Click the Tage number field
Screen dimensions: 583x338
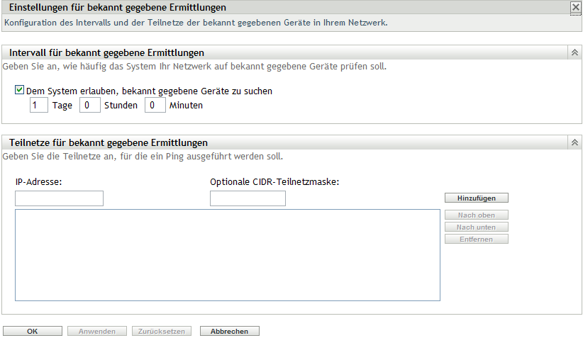tap(39, 106)
